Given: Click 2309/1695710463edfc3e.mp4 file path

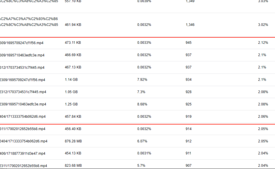Looking at the screenshot, I should tap(23, 104).
